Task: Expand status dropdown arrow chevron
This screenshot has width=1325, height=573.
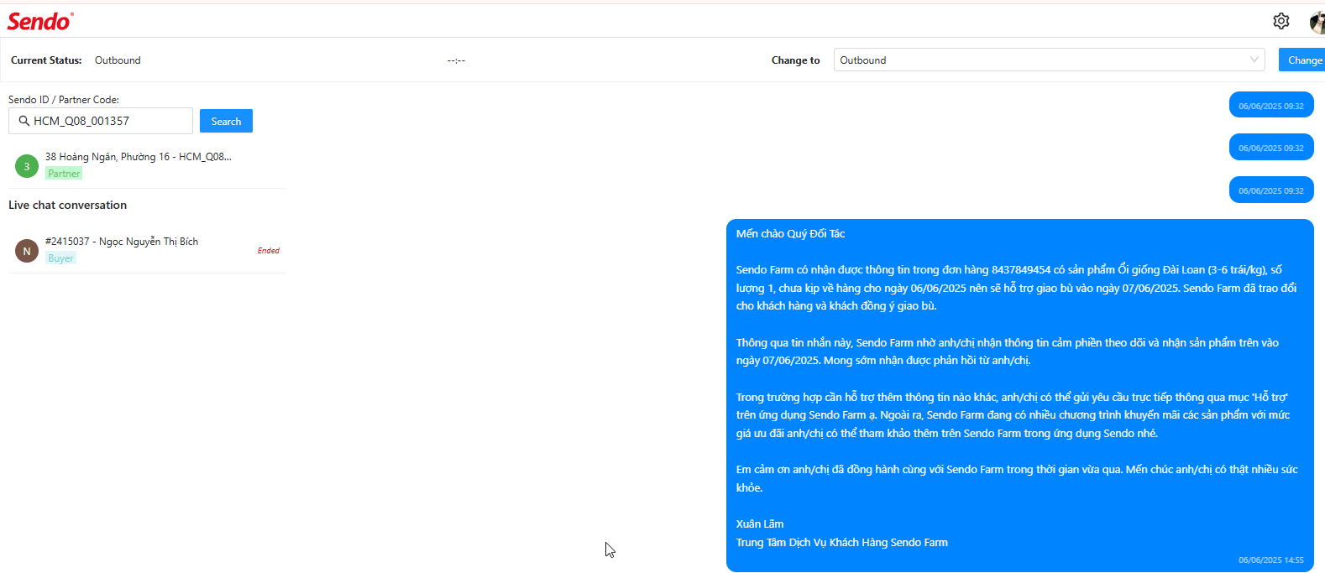Action: (1254, 60)
